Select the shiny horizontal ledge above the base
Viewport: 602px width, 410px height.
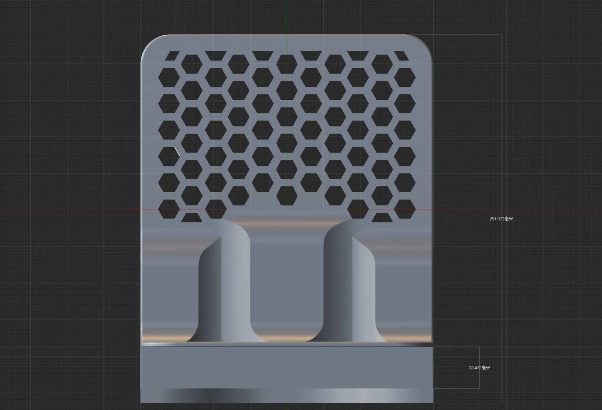click(x=287, y=344)
